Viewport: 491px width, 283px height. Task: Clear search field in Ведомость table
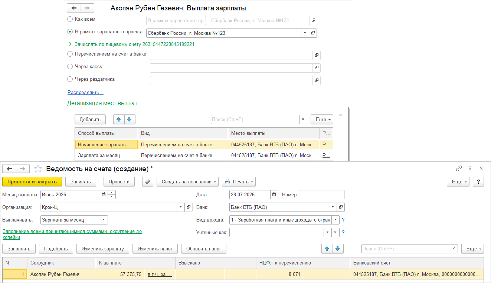(x=454, y=249)
